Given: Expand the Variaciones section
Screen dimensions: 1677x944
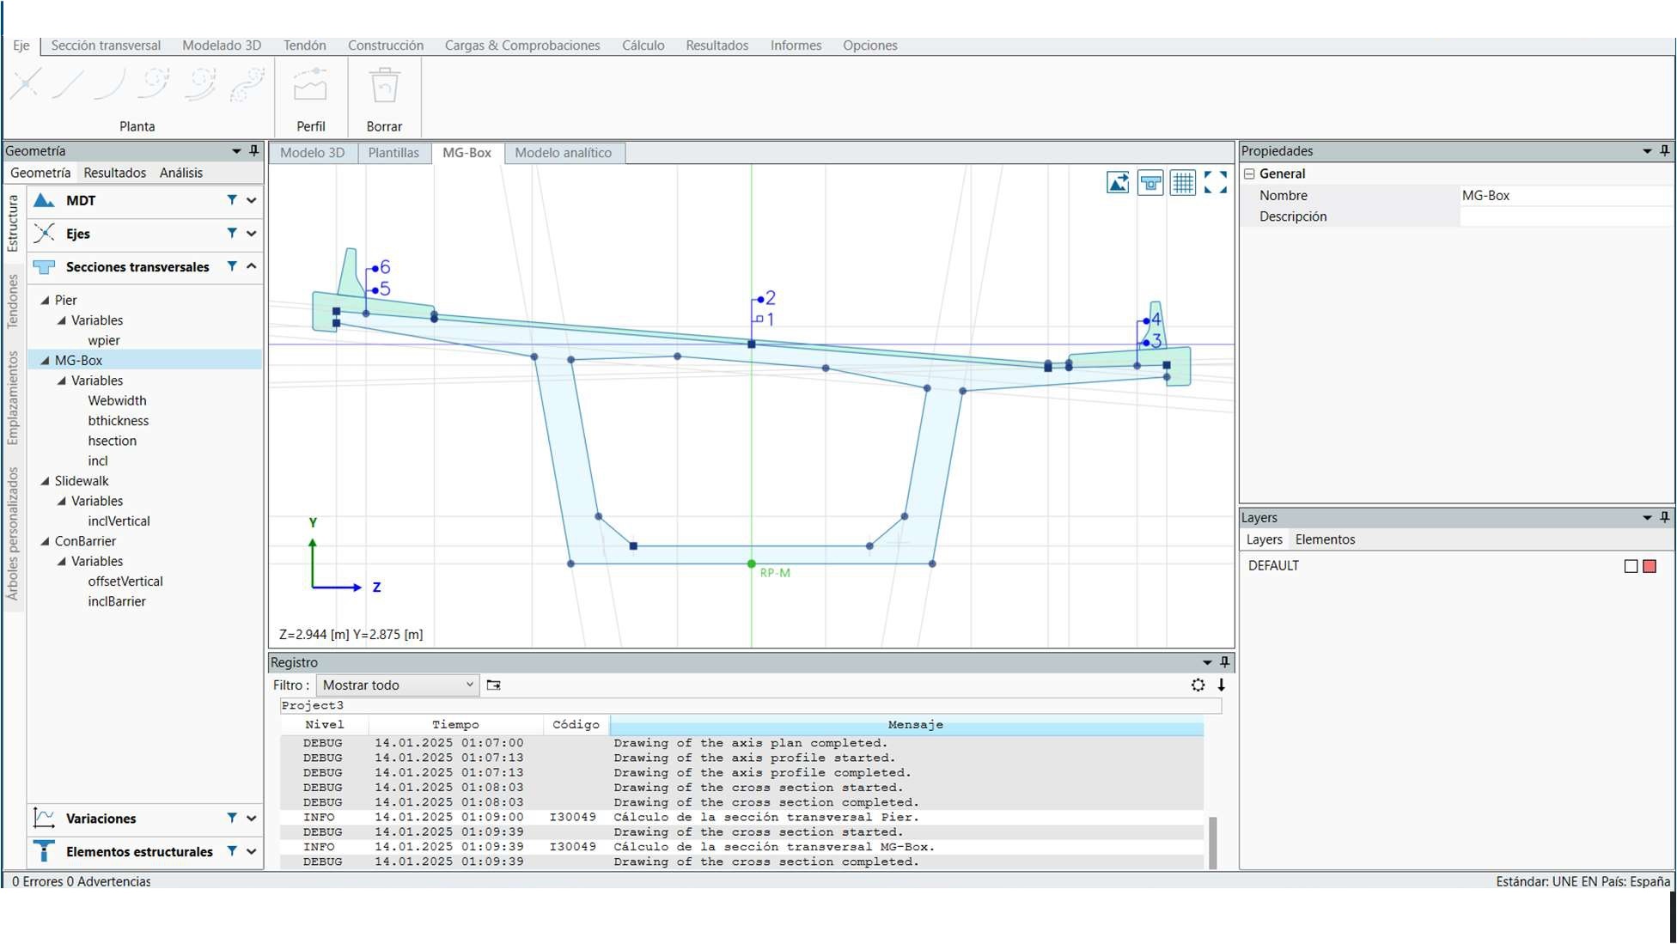Looking at the screenshot, I should click(x=252, y=818).
